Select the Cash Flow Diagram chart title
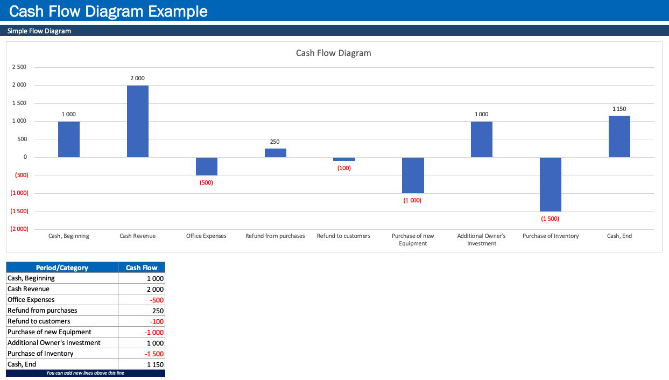 tap(334, 53)
